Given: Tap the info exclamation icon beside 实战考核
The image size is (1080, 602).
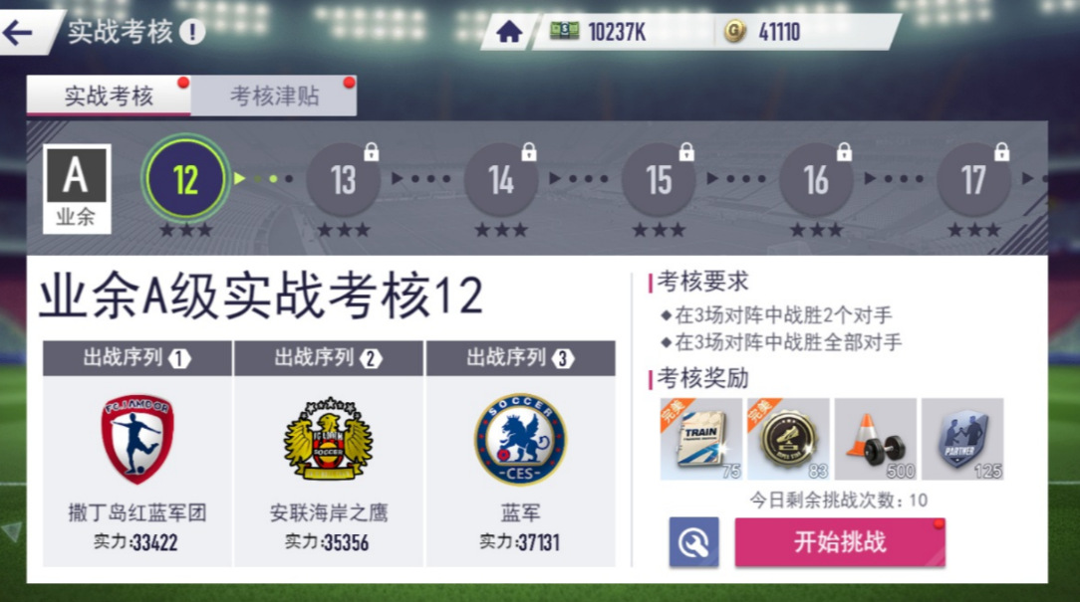Looking at the screenshot, I should (192, 32).
